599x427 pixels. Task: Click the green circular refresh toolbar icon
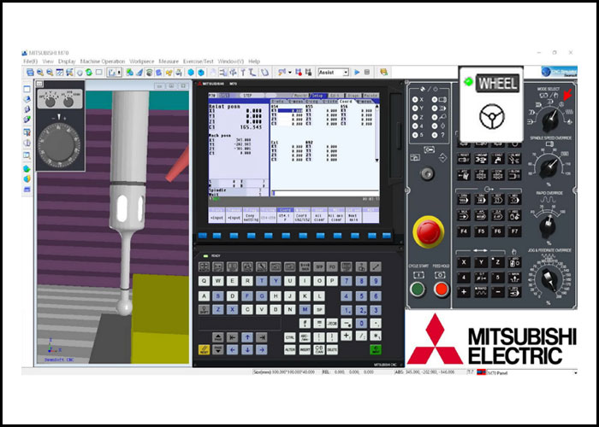pyautogui.click(x=89, y=72)
